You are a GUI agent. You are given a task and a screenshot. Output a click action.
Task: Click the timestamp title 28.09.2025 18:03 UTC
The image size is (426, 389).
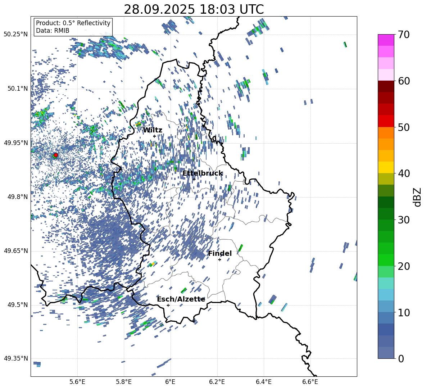coord(194,9)
